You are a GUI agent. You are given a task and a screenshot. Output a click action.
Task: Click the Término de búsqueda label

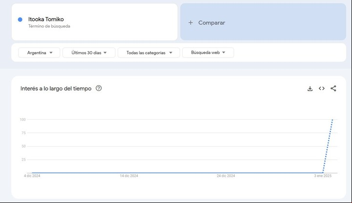click(49, 26)
